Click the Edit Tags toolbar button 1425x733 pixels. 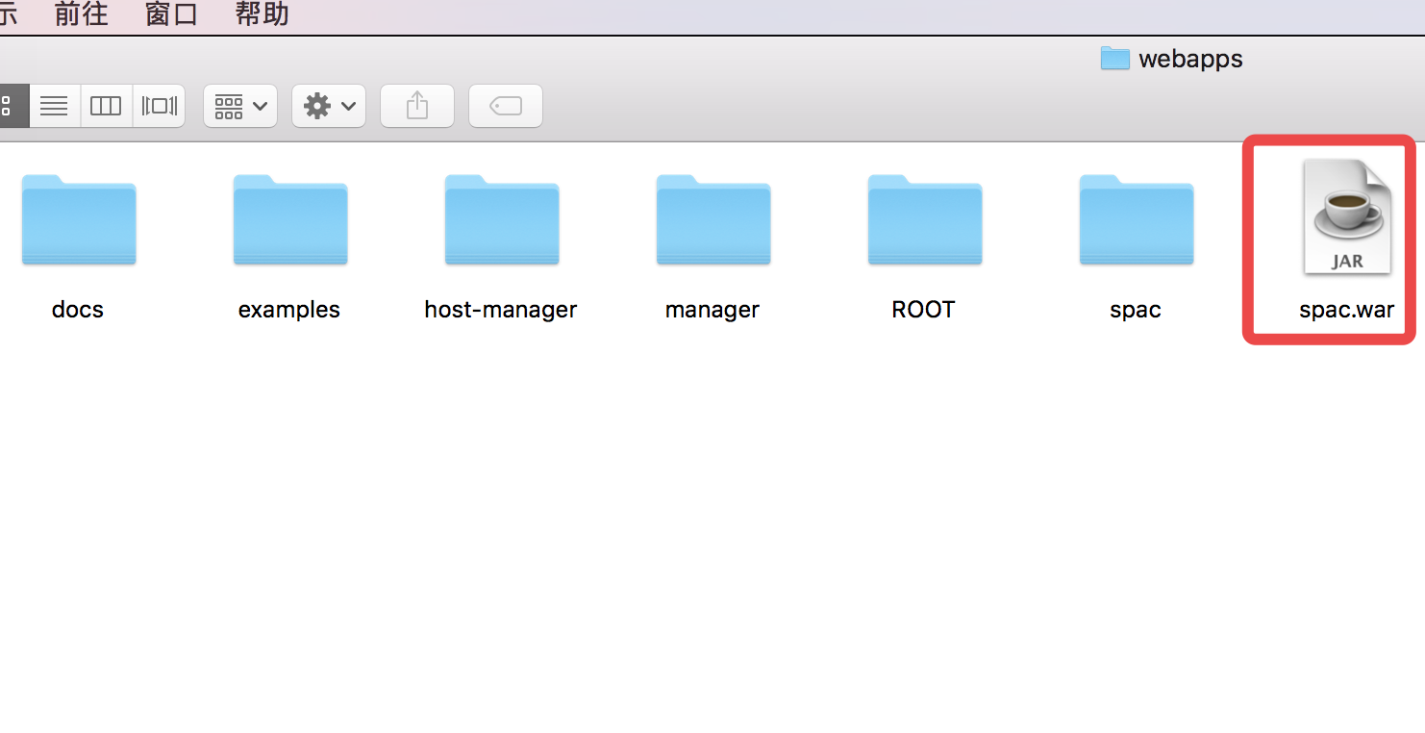[x=506, y=106]
